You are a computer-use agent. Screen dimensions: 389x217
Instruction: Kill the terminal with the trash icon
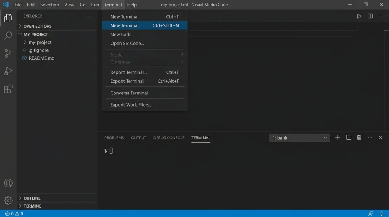pos(359,137)
